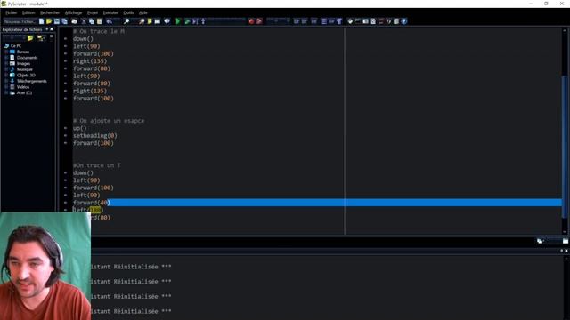
Task: Expand the Téléchargements folder
Action: point(6,81)
